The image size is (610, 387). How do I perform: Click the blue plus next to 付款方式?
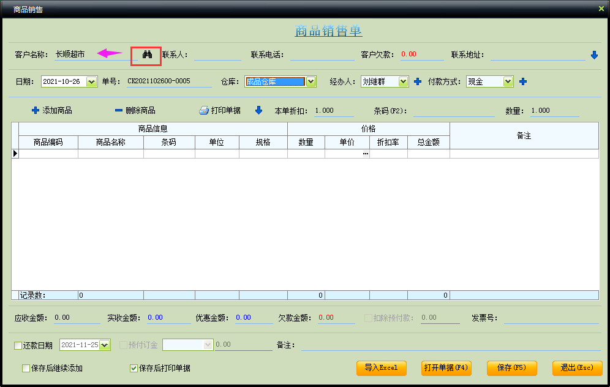pos(523,81)
